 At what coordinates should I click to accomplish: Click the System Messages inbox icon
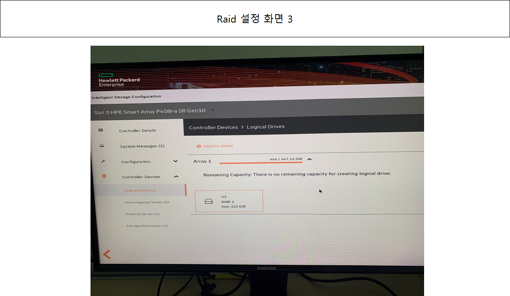tap(101, 146)
